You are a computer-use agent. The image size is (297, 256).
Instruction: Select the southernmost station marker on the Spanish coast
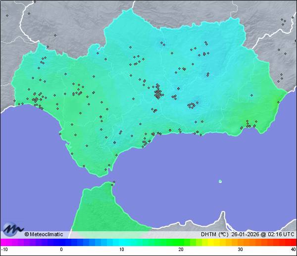105,170
